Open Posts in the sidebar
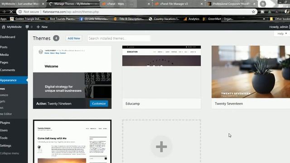Viewport: 290px width, 163px height. tap(4, 47)
